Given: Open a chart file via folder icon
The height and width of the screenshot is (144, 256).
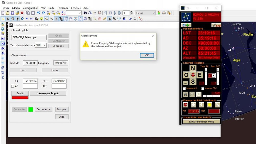Looking at the screenshot, I should click(x=7, y=13).
